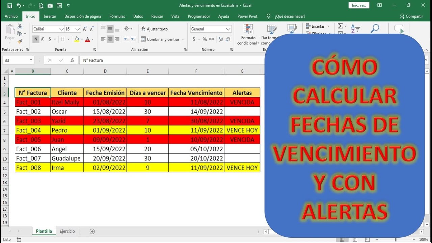
Task: Switch to the Insertar ribbon tab
Action: 50,16
